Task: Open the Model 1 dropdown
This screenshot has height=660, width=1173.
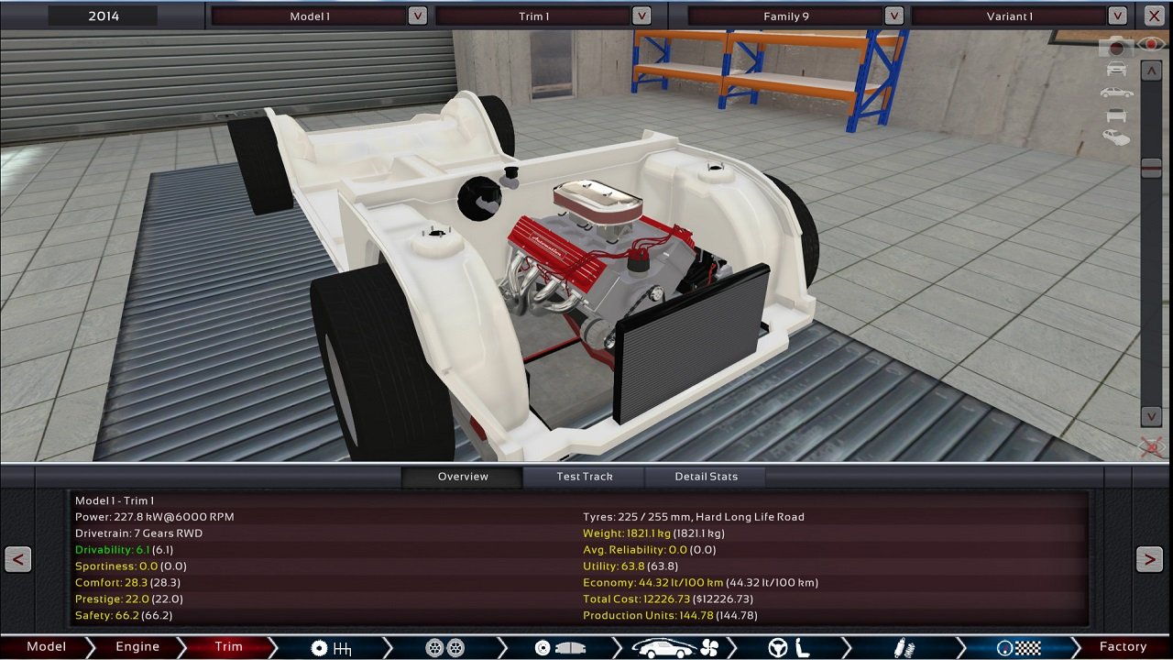Action: (417, 16)
